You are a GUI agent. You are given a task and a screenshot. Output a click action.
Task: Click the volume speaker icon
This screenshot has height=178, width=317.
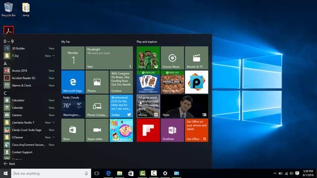(292, 174)
